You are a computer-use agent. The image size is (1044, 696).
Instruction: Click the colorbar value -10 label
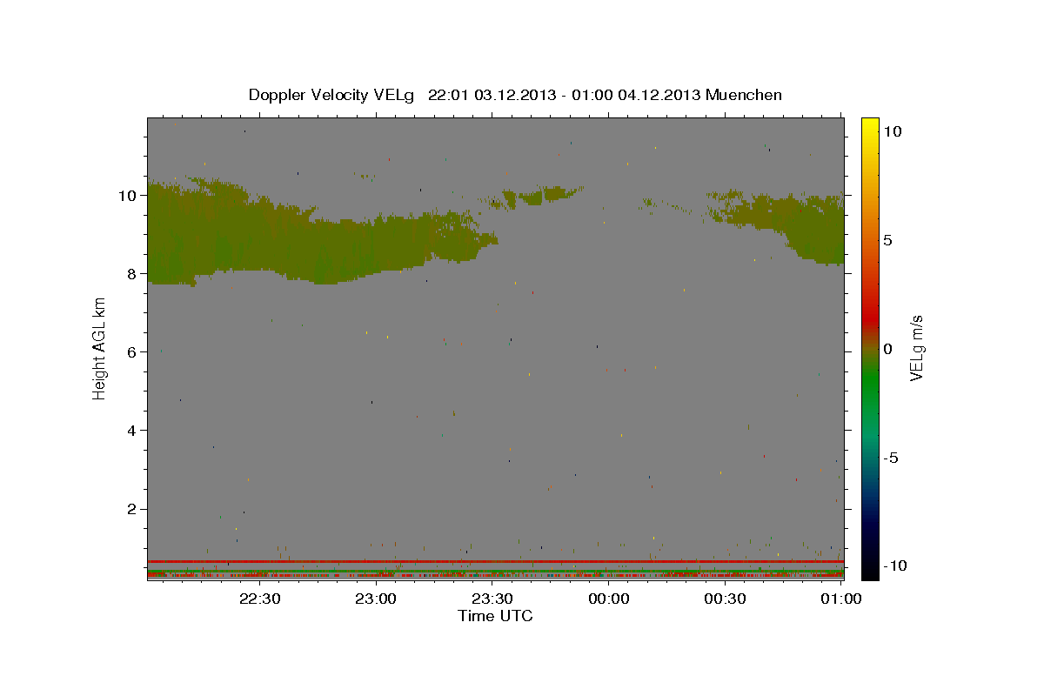click(x=897, y=566)
